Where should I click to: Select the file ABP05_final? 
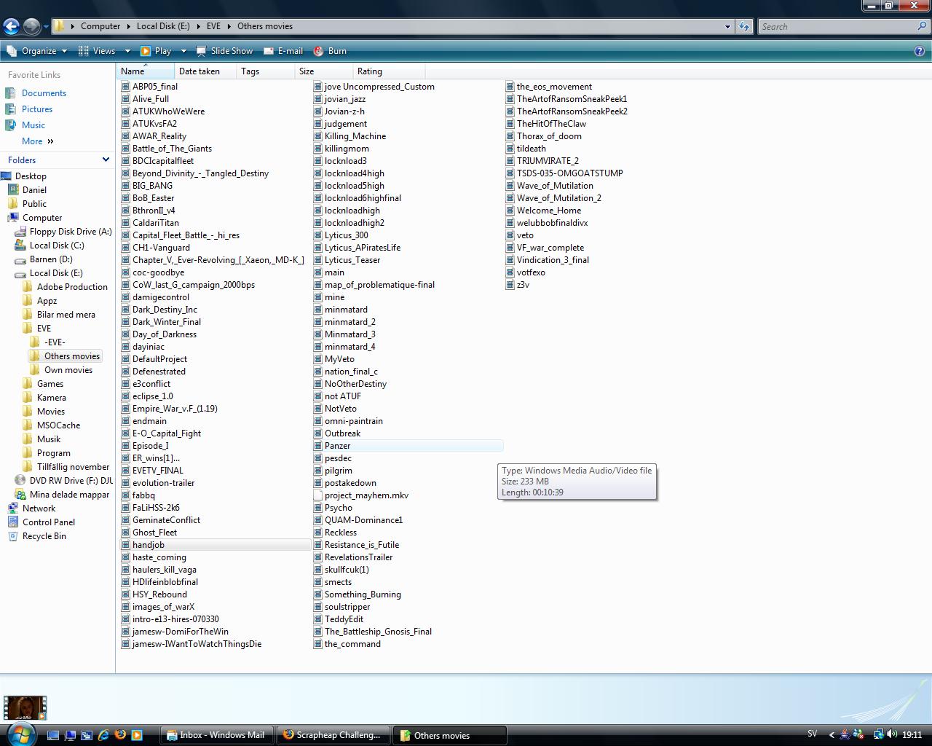(x=155, y=87)
